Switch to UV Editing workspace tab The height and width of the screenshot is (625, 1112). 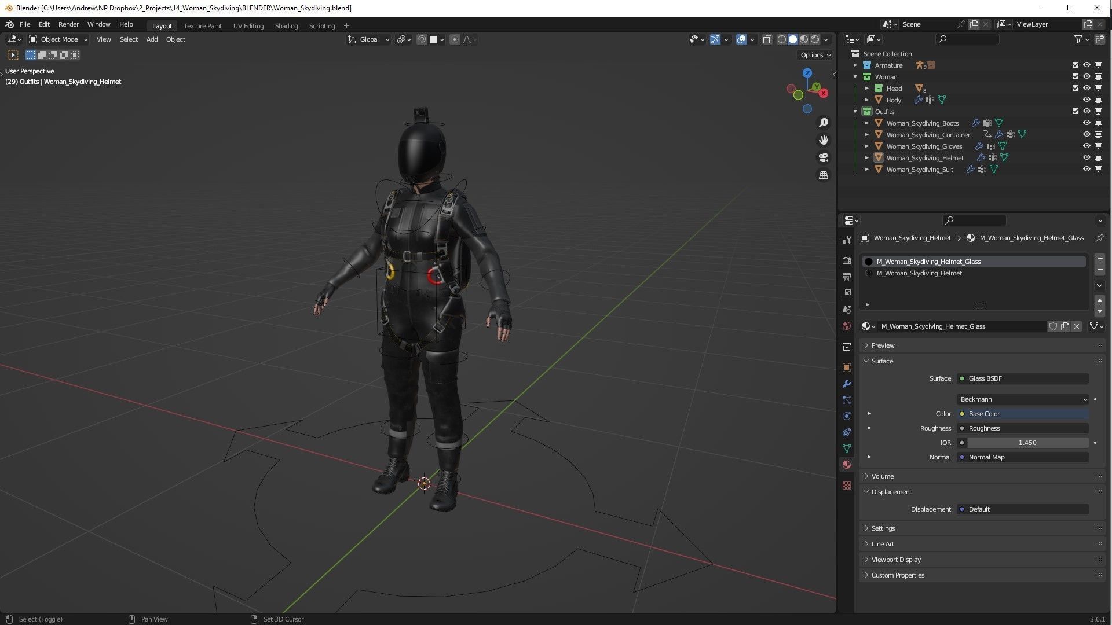click(x=248, y=26)
